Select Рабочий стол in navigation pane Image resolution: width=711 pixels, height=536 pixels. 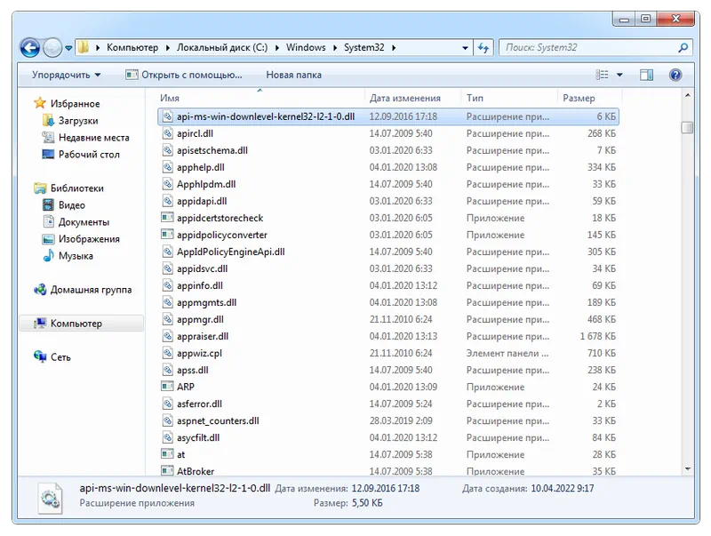tap(89, 155)
